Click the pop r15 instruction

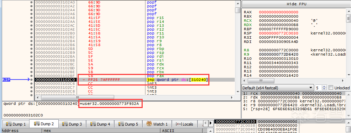156,18
